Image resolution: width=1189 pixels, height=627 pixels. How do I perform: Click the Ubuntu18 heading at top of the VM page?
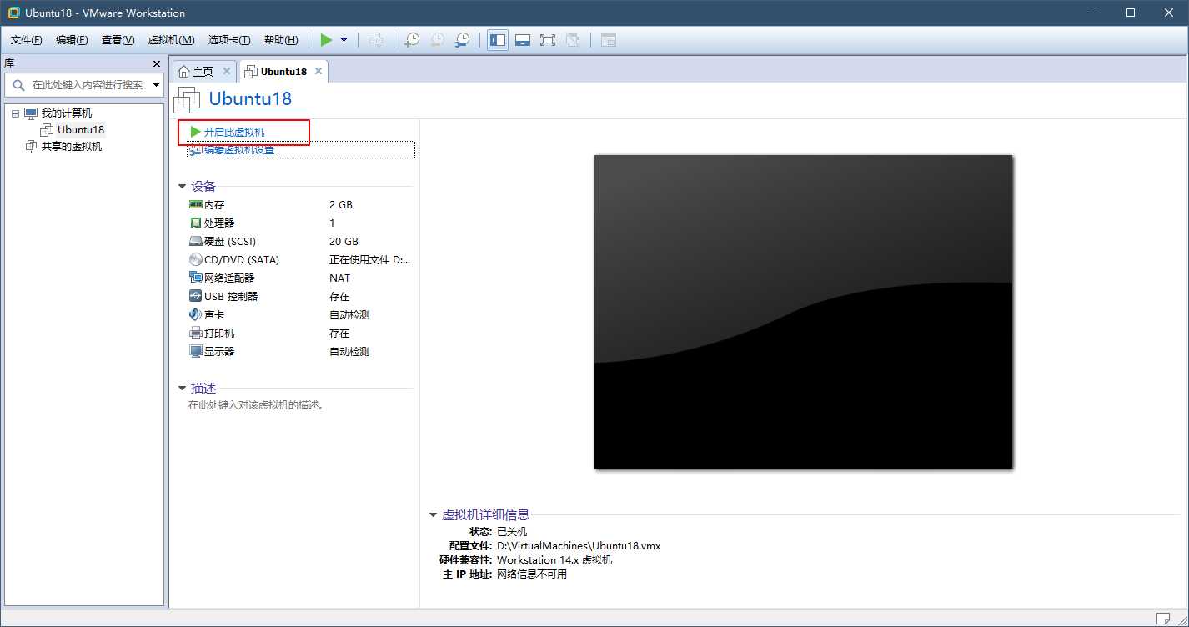[x=250, y=98]
